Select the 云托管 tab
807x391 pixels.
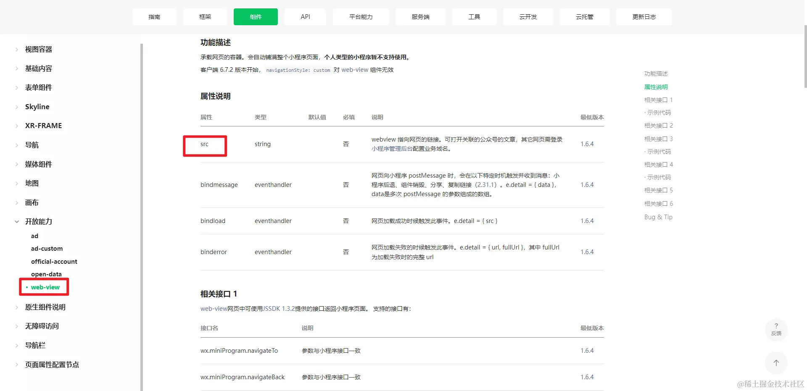(585, 17)
